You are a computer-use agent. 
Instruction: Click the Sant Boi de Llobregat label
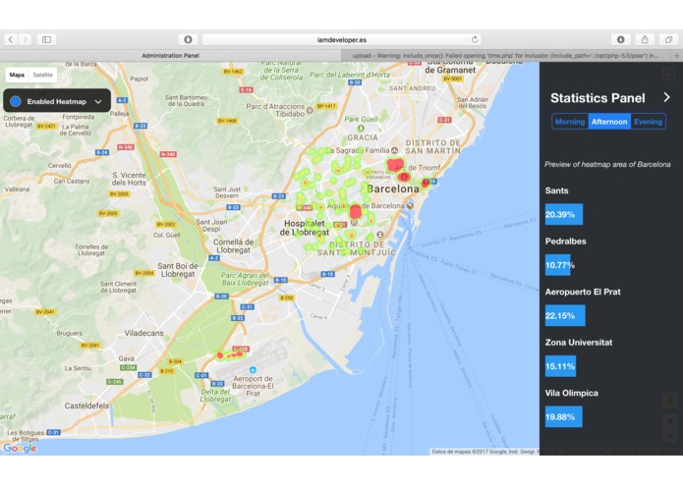178,270
